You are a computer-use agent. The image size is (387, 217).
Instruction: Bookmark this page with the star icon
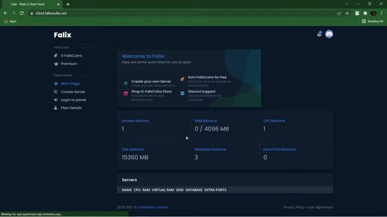(347, 13)
